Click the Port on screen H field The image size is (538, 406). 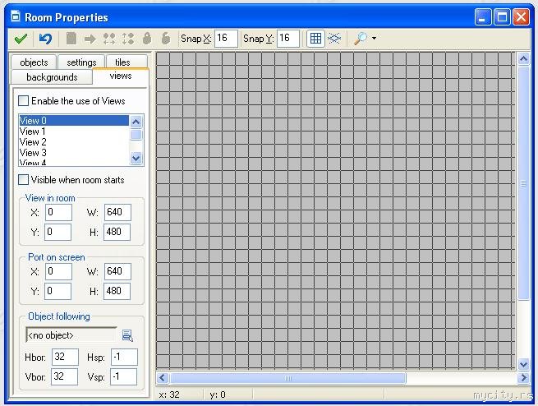coord(117,292)
